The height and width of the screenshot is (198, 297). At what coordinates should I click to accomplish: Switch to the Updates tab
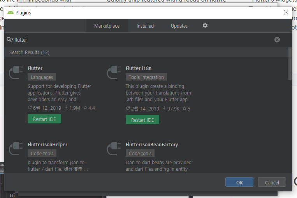(179, 26)
